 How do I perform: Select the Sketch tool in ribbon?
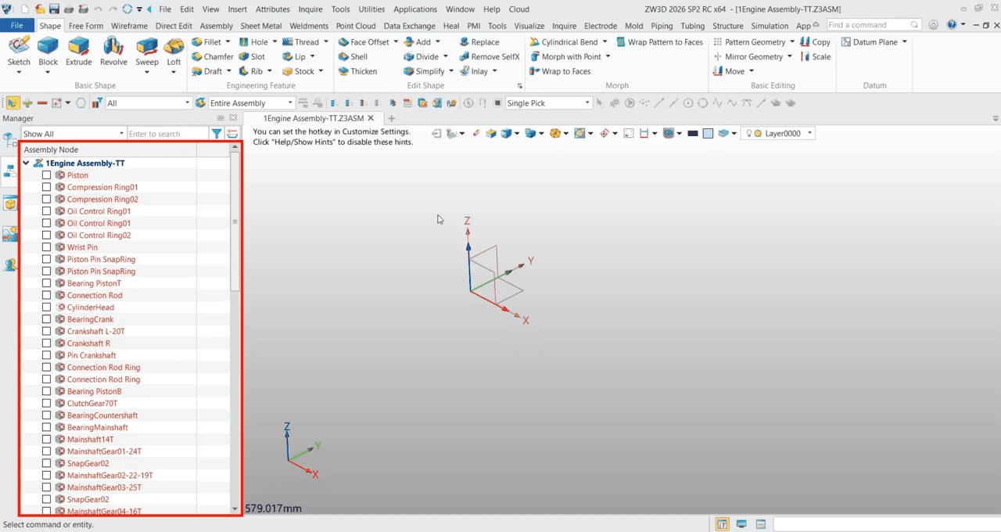19,52
